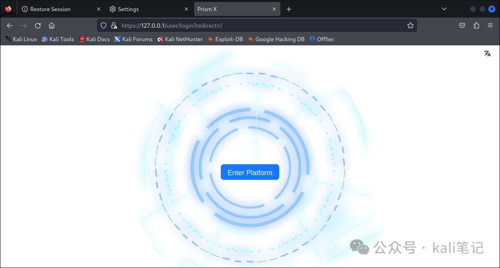Go forward with the forward arrow
Screen dimensions: 500x268
[24, 25]
